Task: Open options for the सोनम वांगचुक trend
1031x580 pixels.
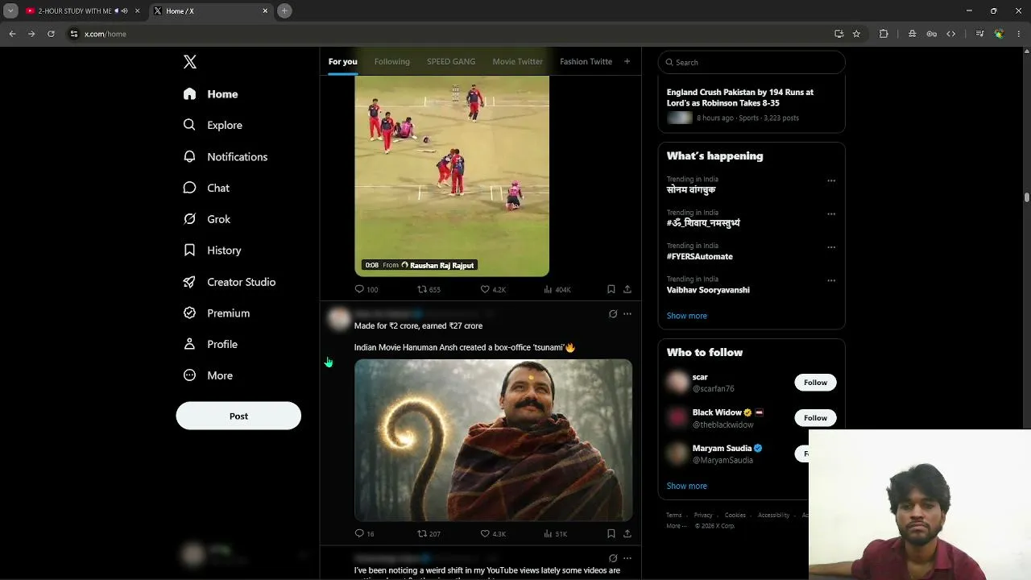Action: [x=831, y=181]
